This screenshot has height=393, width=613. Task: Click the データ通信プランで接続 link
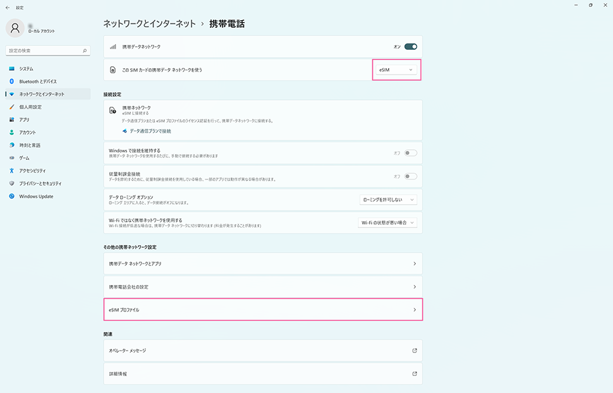(150, 131)
